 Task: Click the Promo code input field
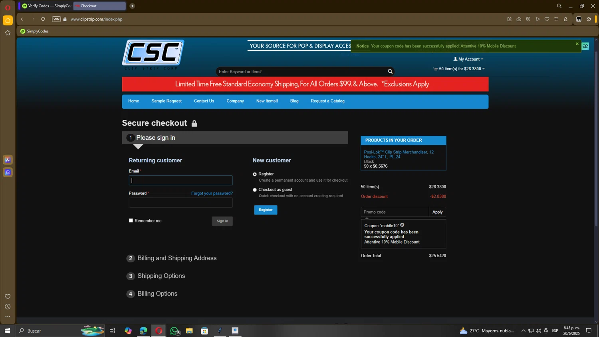[x=395, y=212]
